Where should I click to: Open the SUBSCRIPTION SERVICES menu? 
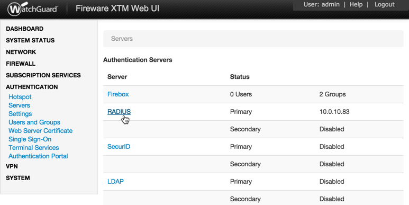pos(43,75)
